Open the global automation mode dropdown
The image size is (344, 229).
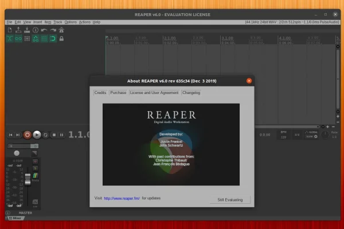pyautogui.click(x=311, y=134)
